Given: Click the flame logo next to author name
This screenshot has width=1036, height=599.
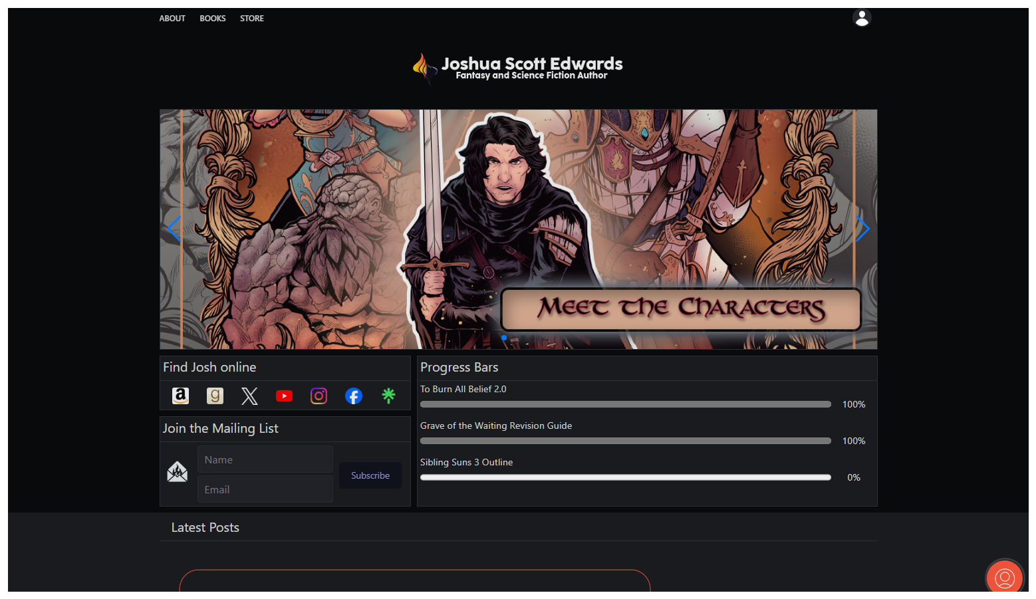Looking at the screenshot, I should (424, 68).
